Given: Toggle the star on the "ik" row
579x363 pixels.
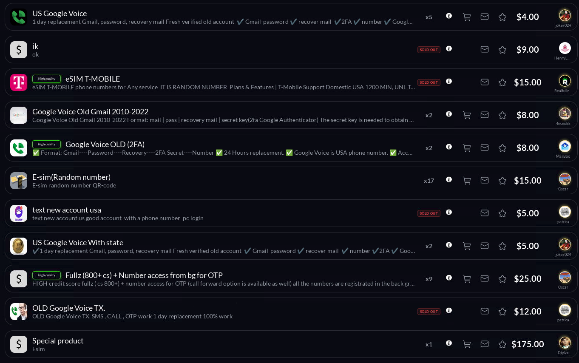Looking at the screenshot, I should (x=502, y=50).
